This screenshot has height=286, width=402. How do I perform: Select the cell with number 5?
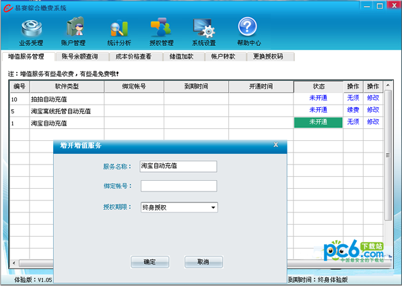(x=20, y=111)
